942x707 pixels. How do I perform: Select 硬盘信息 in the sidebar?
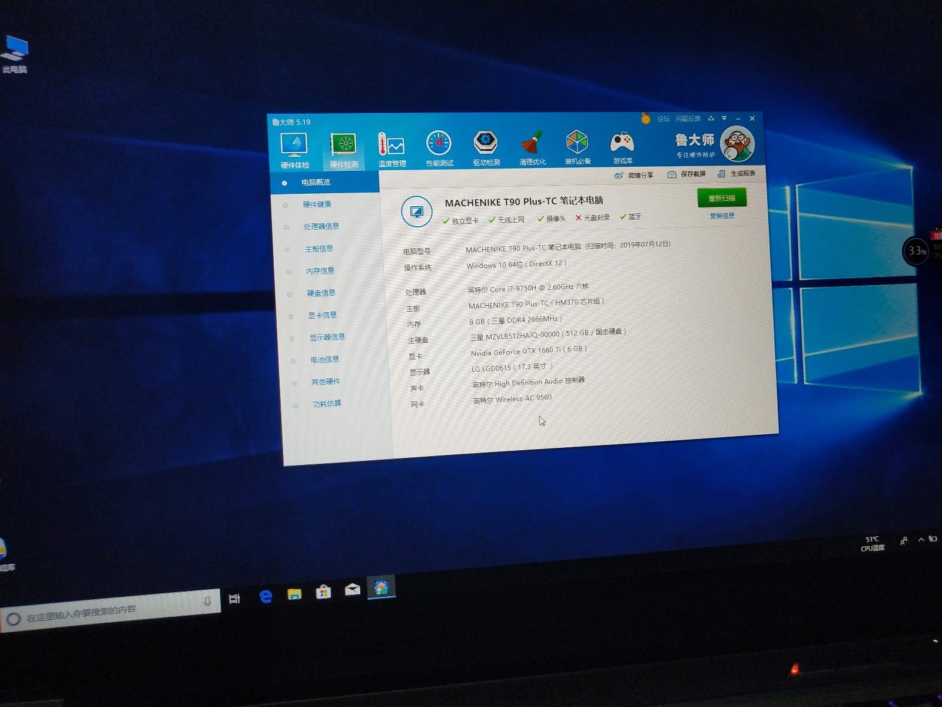click(321, 293)
